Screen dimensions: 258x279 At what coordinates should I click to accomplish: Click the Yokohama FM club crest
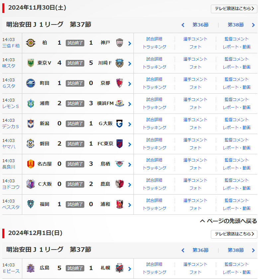[120, 104]
